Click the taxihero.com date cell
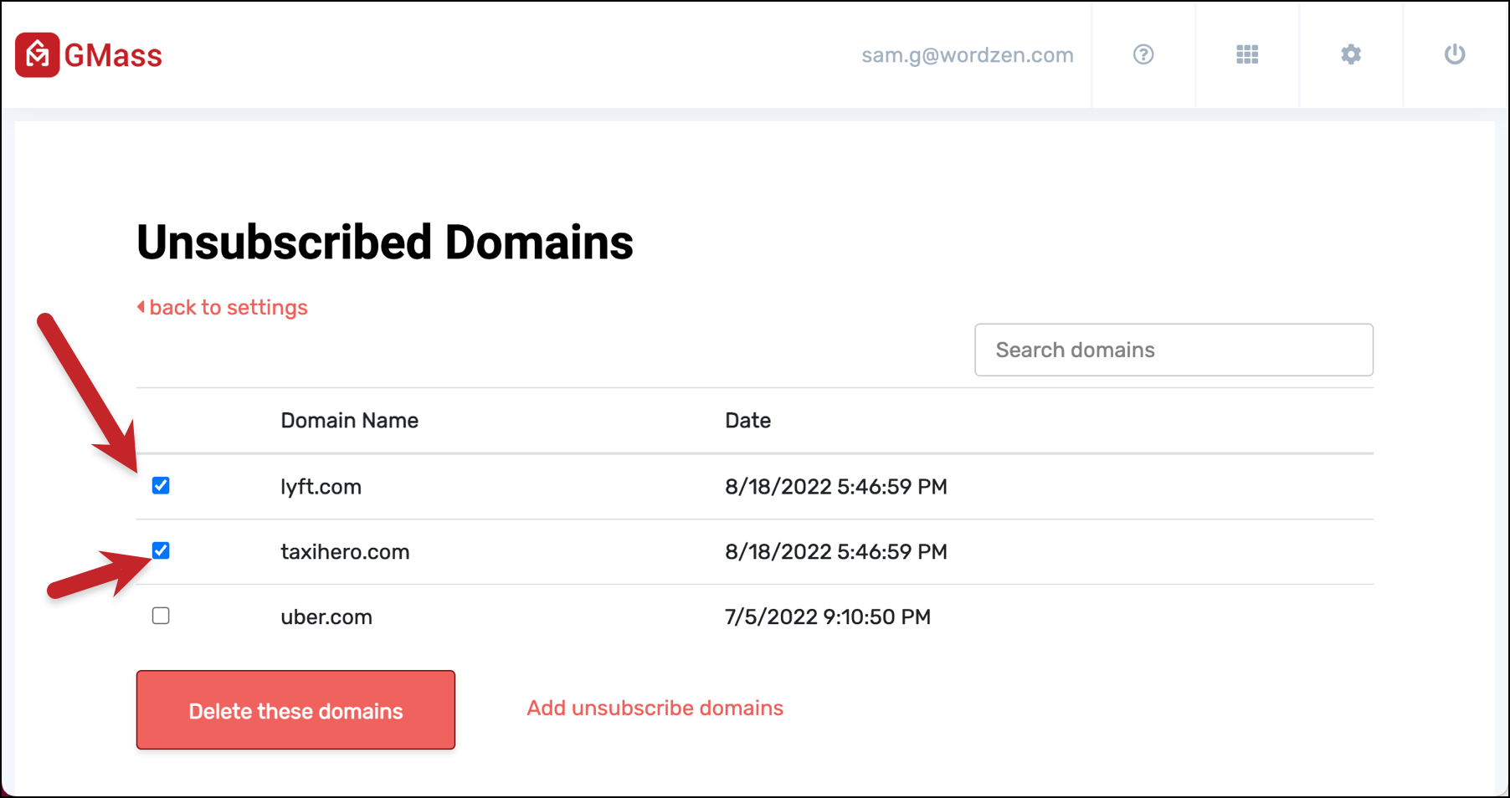 [x=836, y=552]
